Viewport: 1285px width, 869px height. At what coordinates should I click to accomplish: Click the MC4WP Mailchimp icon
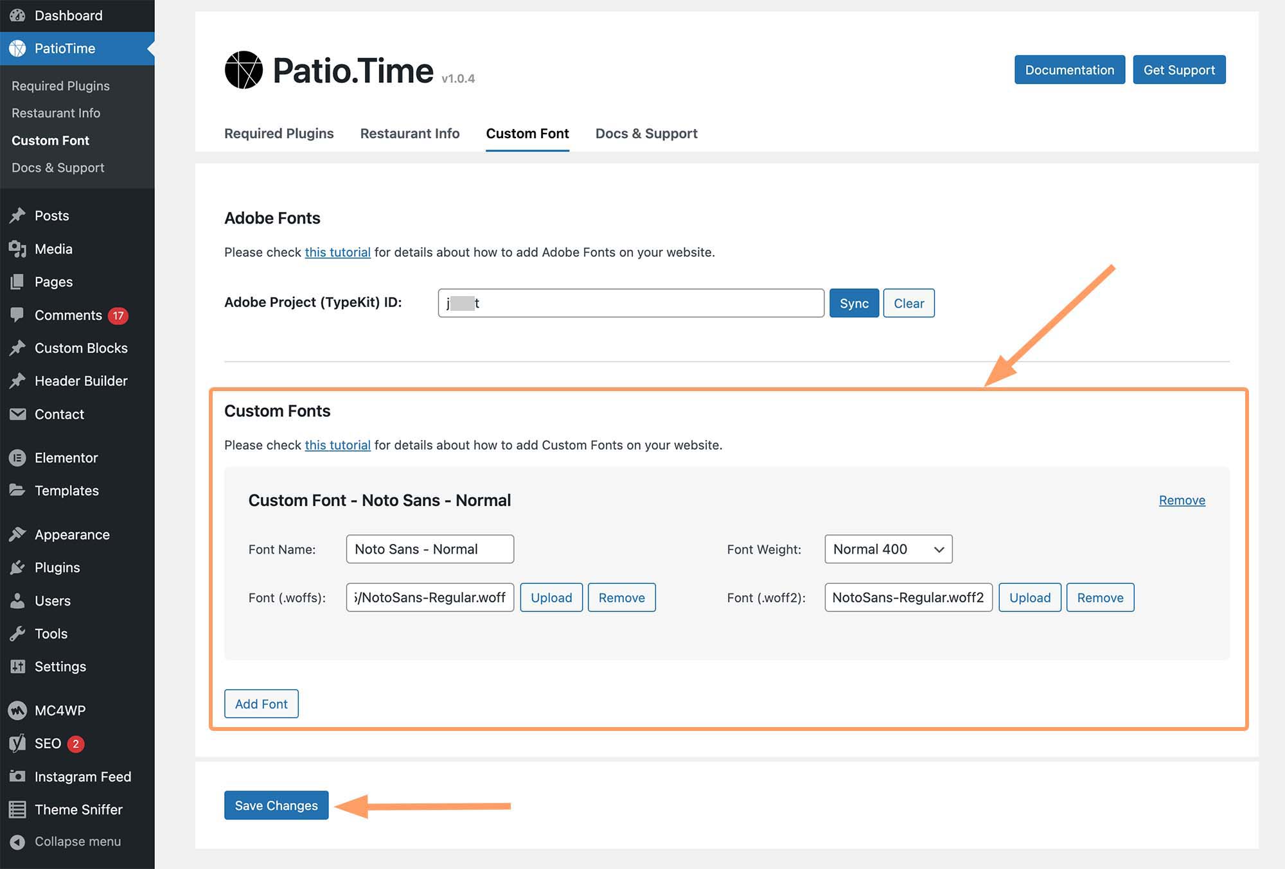(x=17, y=710)
